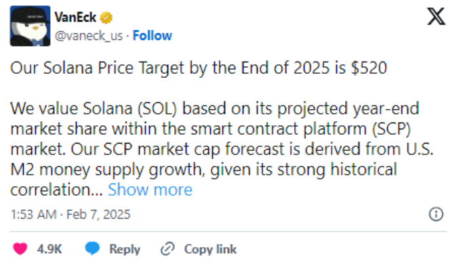Click the gold verified badge
Image resolution: width=453 pixels, height=262 pixels.
[106, 18]
